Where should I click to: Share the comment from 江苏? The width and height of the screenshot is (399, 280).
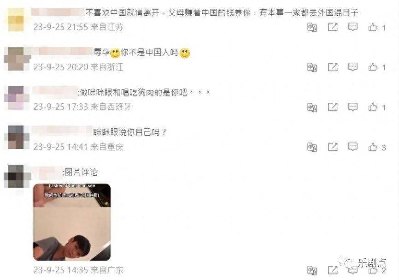[x=333, y=27]
